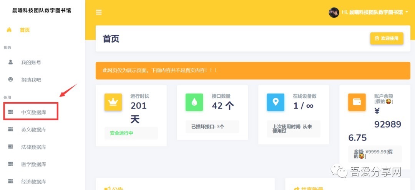Click the user avatar in top bar

tap(334, 12)
